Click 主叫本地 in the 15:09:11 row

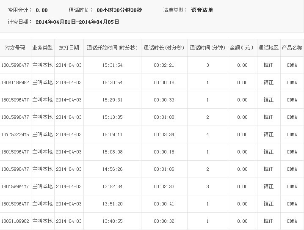pos(42,134)
